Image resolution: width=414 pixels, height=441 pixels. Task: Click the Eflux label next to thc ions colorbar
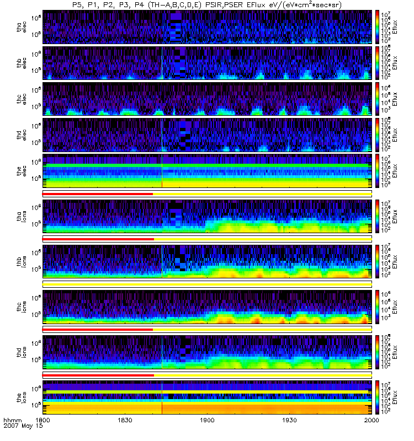coord(395,307)
